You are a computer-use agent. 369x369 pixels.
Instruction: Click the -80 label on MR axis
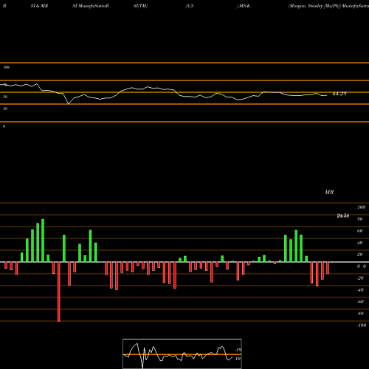point(360,314)
